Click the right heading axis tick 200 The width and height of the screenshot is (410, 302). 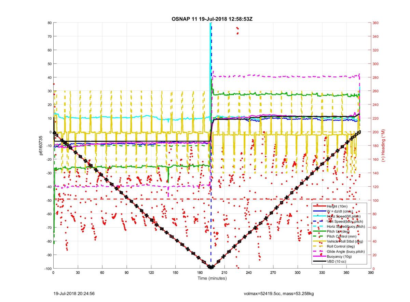click(376, 132)
